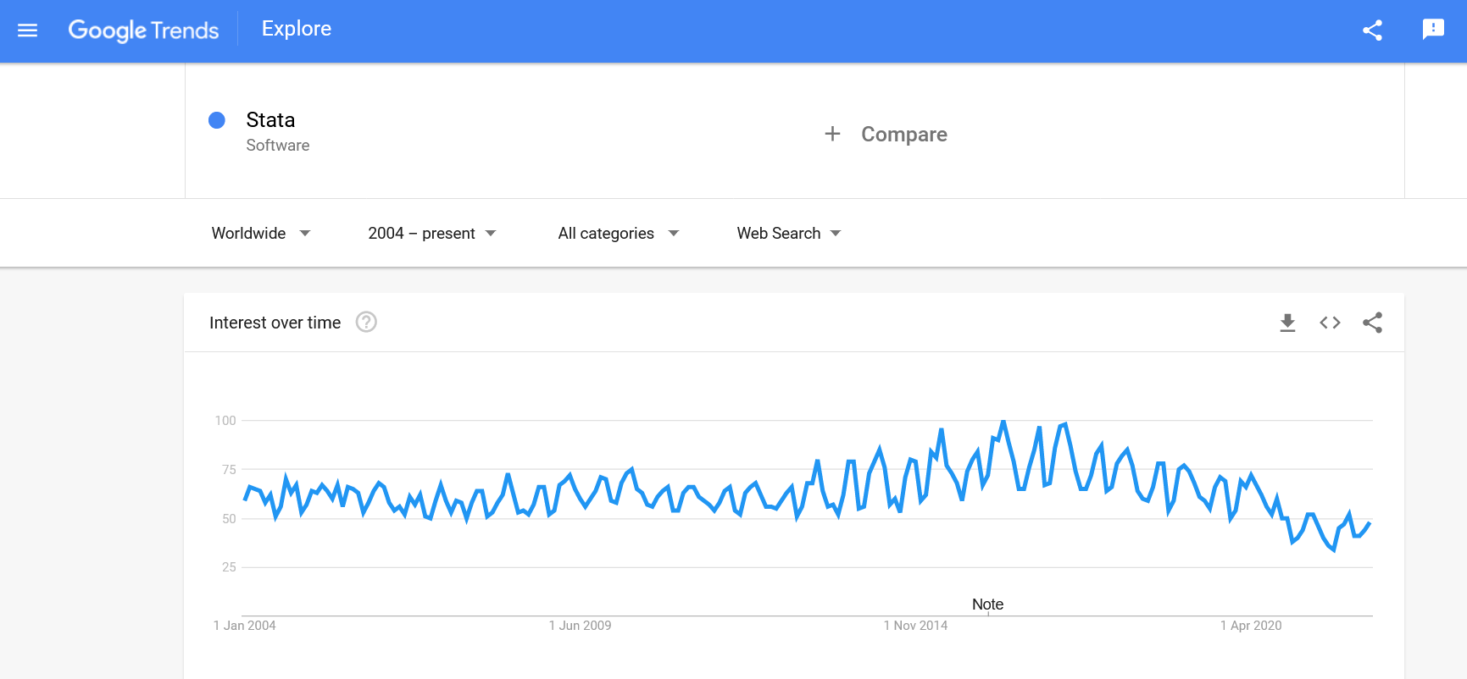Click the Note marker on the chart
The width and height of the screenshot is (1467, 679).
click(987, 604)
